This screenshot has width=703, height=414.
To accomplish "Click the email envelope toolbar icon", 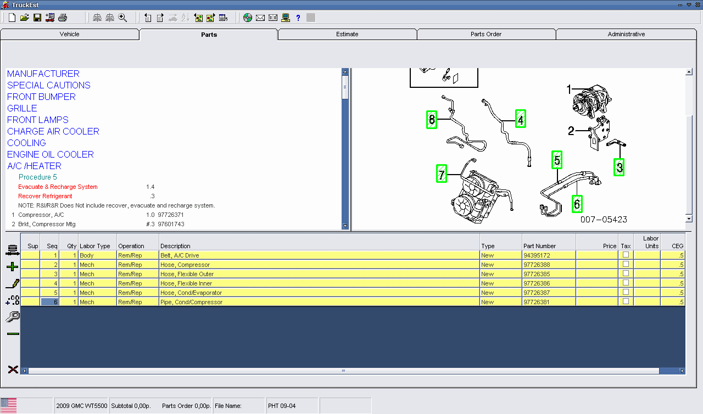I will point(260,17).
